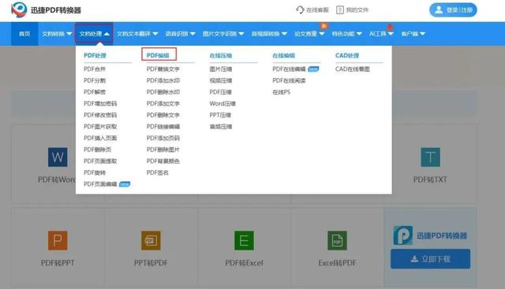Image resolution: width=505 pixels, height=289 pixels.
Task: Choose PDF页面提取 from the menu
Action: point(100,161)
